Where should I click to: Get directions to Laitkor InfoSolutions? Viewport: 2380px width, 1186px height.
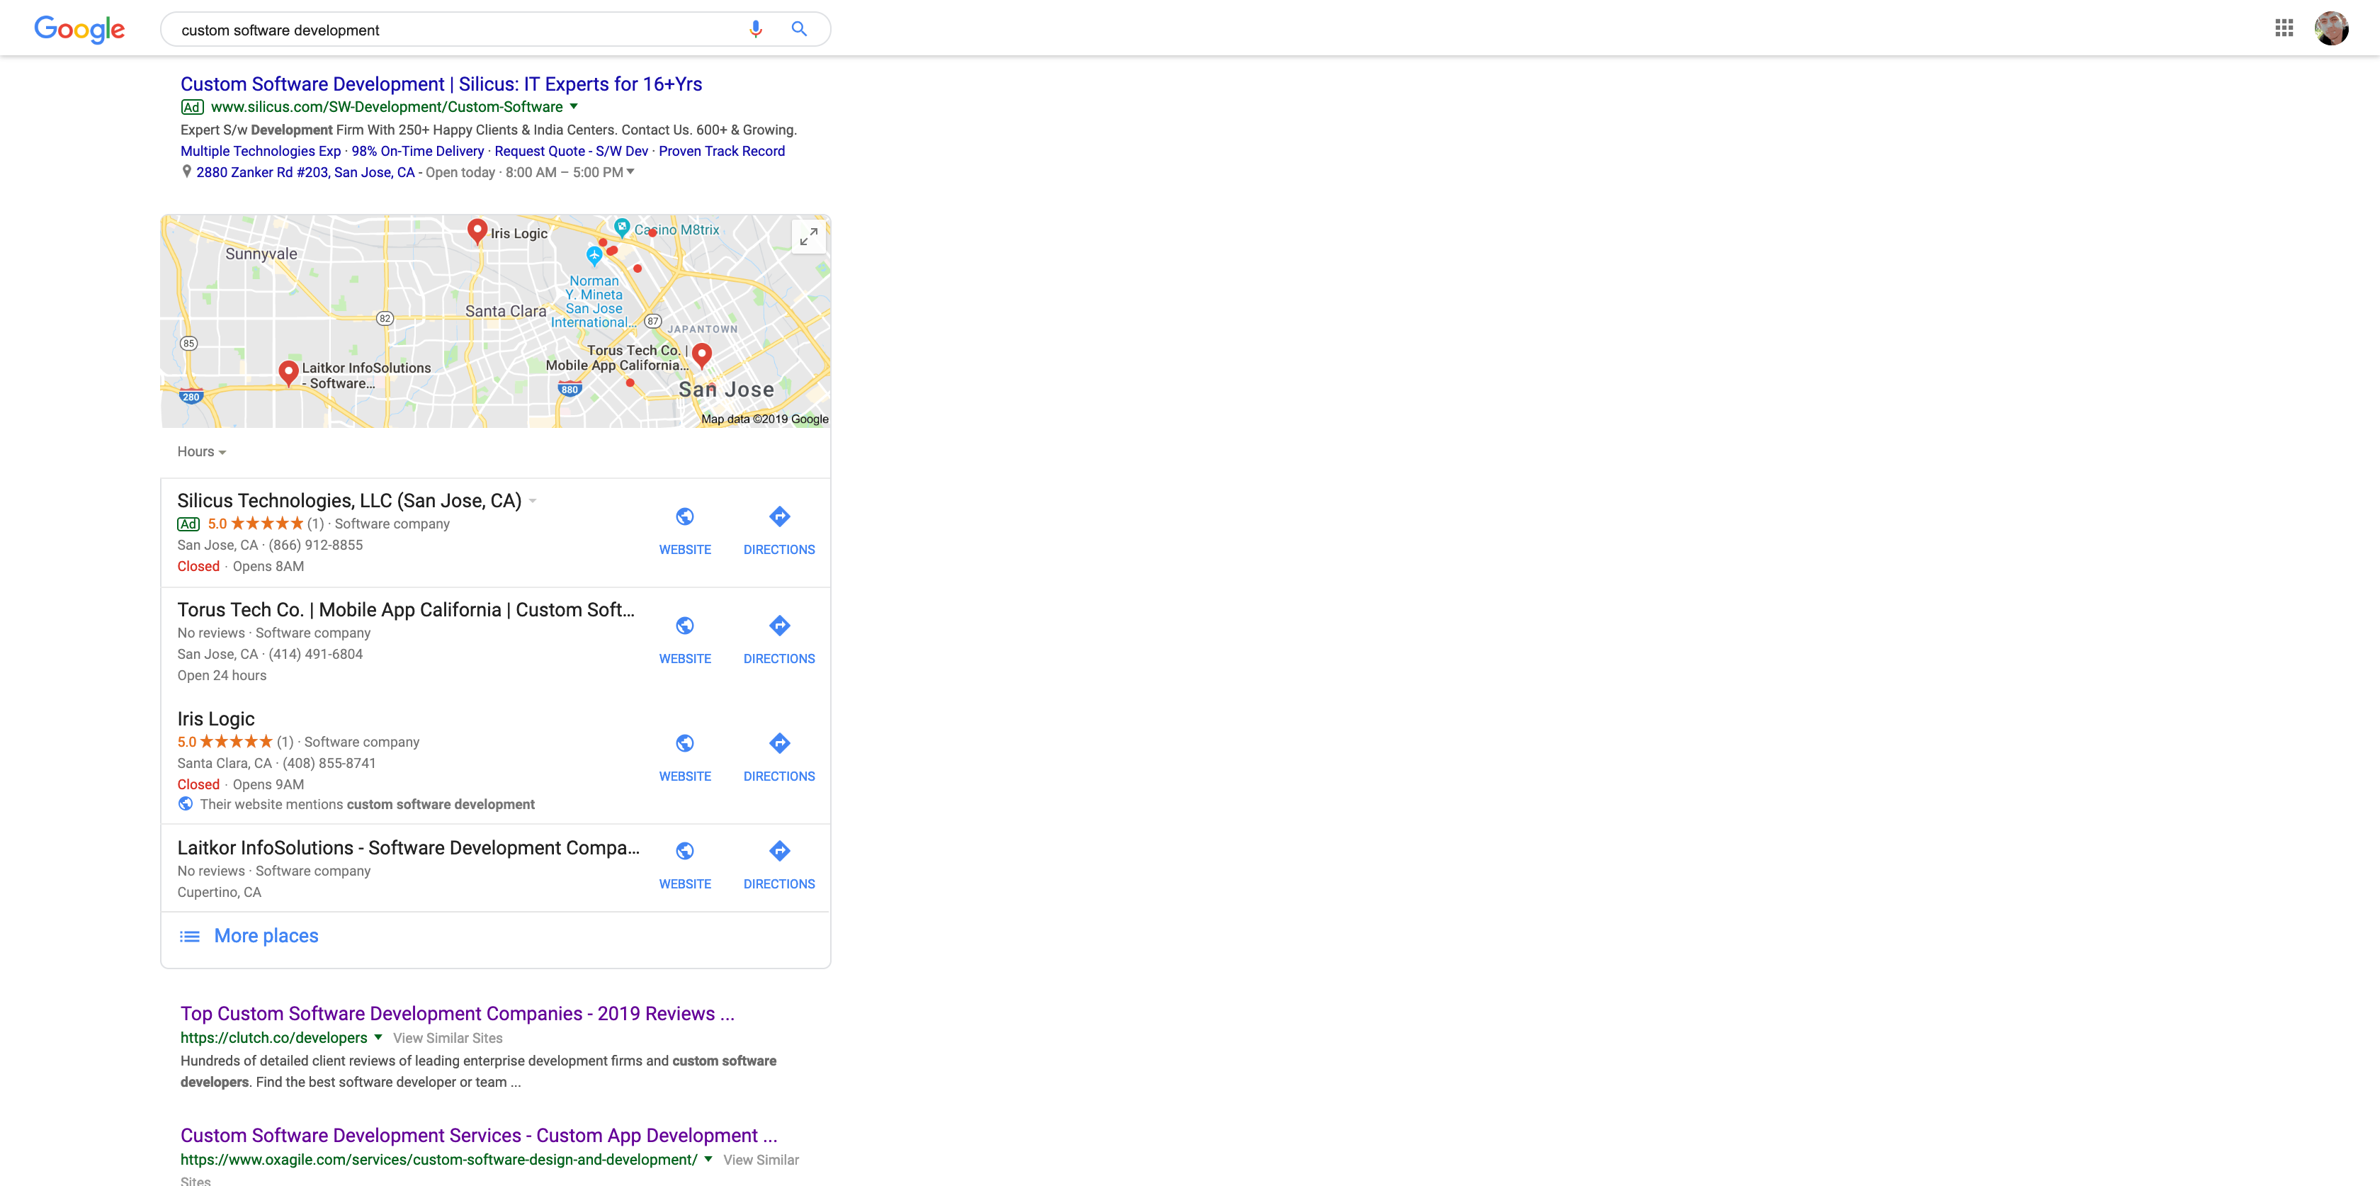coord(779,865)
